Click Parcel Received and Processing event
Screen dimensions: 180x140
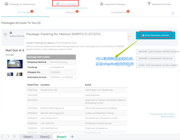click(101, 108)
